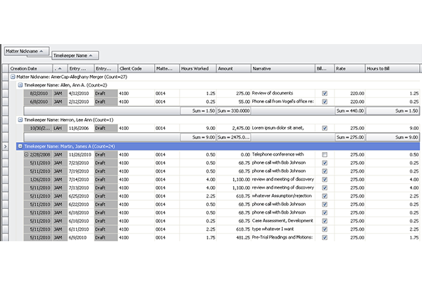Click the 'Sum = 440.00' summary cell
This screenshot has width=422, height=304.
[350, 111]
